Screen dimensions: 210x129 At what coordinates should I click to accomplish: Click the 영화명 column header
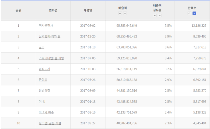[53, 10]
